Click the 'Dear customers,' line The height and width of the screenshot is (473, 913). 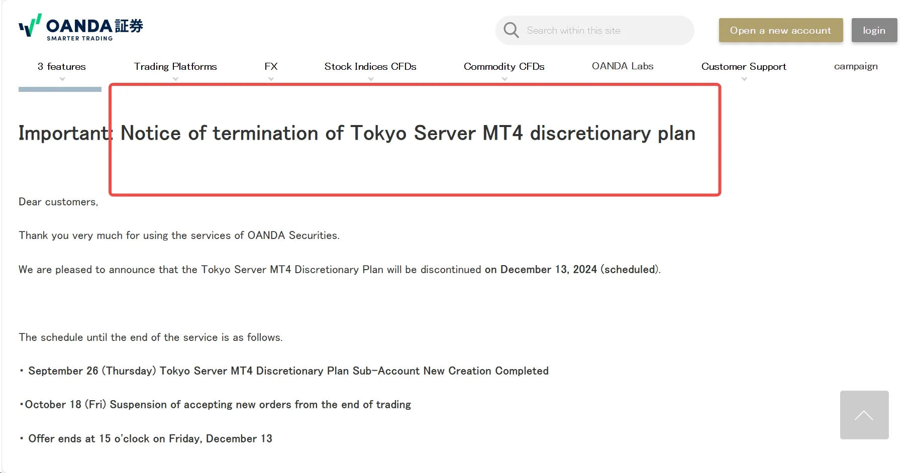pos(58,202)
